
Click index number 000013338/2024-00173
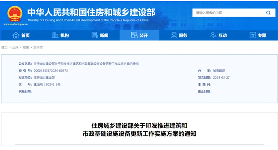click(x=51, y=71)
